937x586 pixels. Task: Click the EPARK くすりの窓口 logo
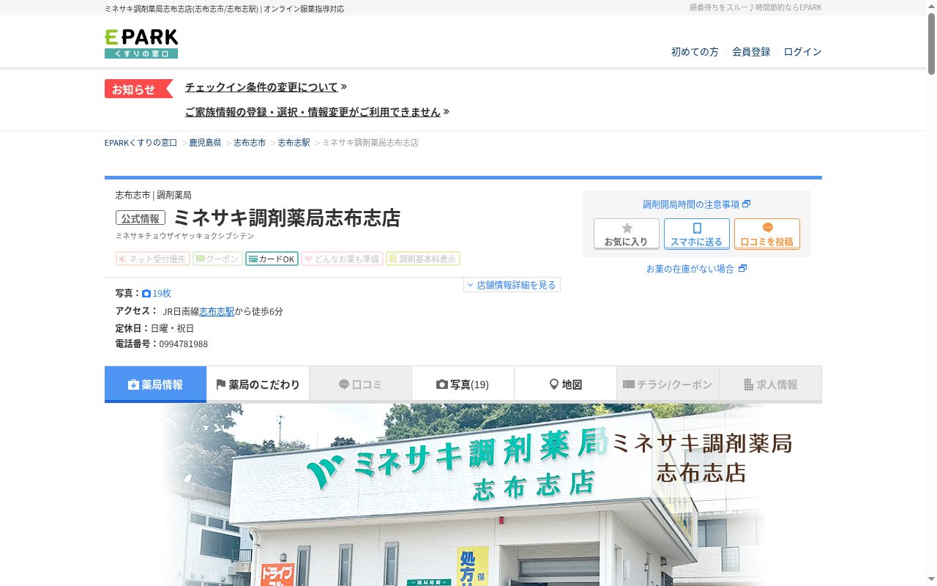(x=141, y=44)
